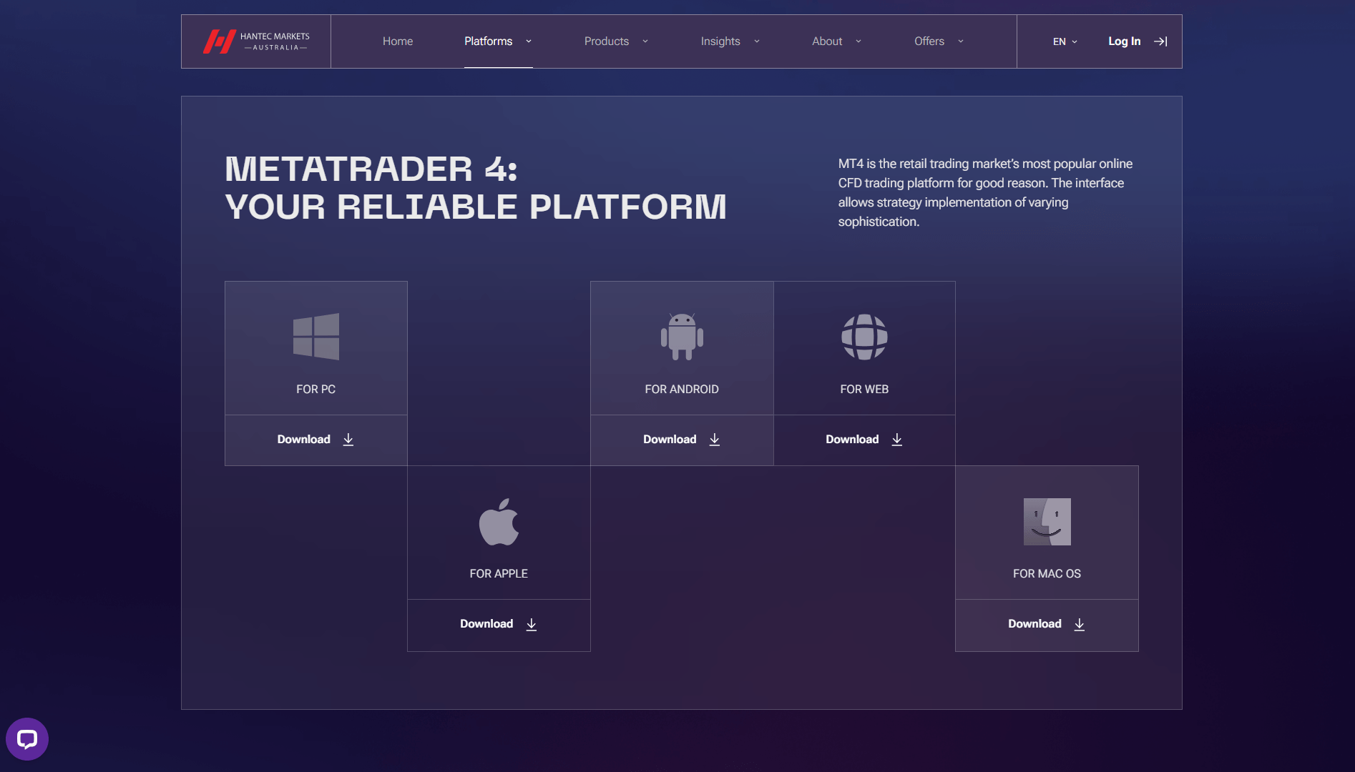The width and height of the screenshot is (1355, 772).
Task: Click the Windows logo in For PC card
Action: tap(316, 337)
